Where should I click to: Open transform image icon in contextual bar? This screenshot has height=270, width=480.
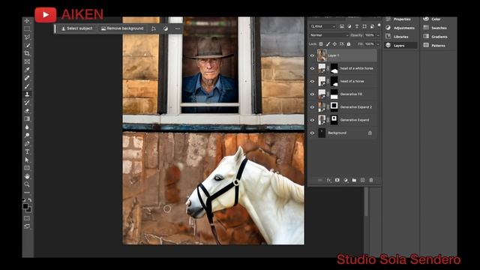[x=153, y=28]
